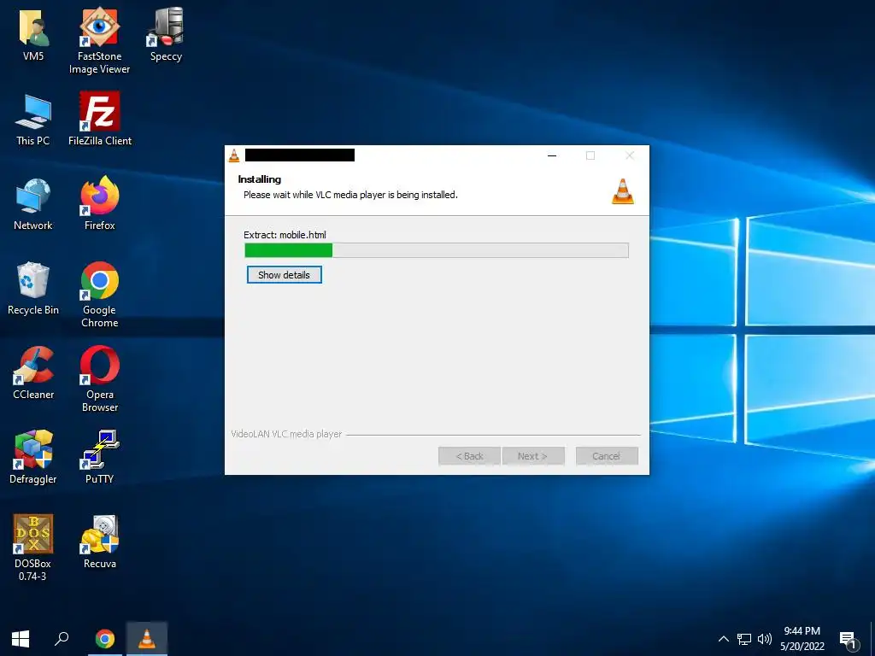Click the disabled Cancel button
Screen dimensions: 875x656
[607, 456]
